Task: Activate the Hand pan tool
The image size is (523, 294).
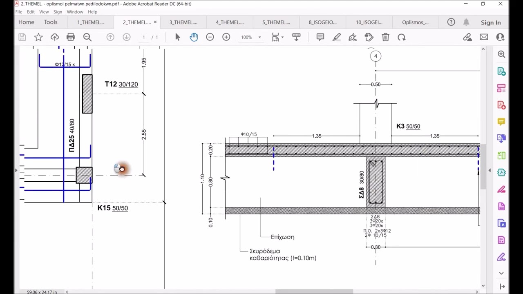Action: point(194,37)
